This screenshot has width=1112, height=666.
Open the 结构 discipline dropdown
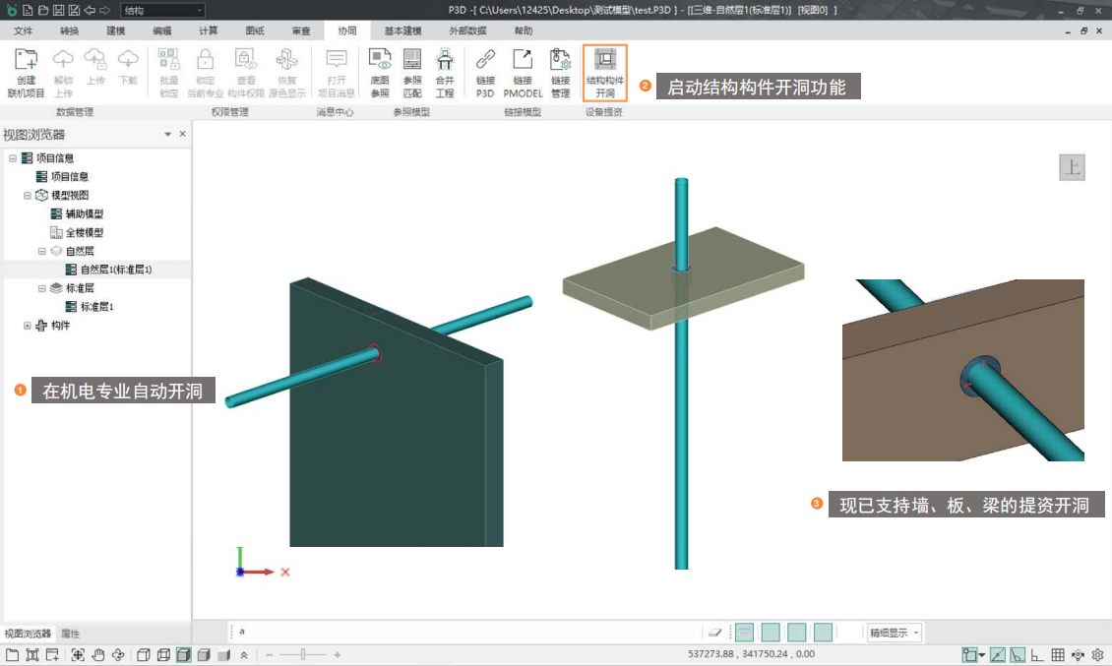click(x=162, y=10)
